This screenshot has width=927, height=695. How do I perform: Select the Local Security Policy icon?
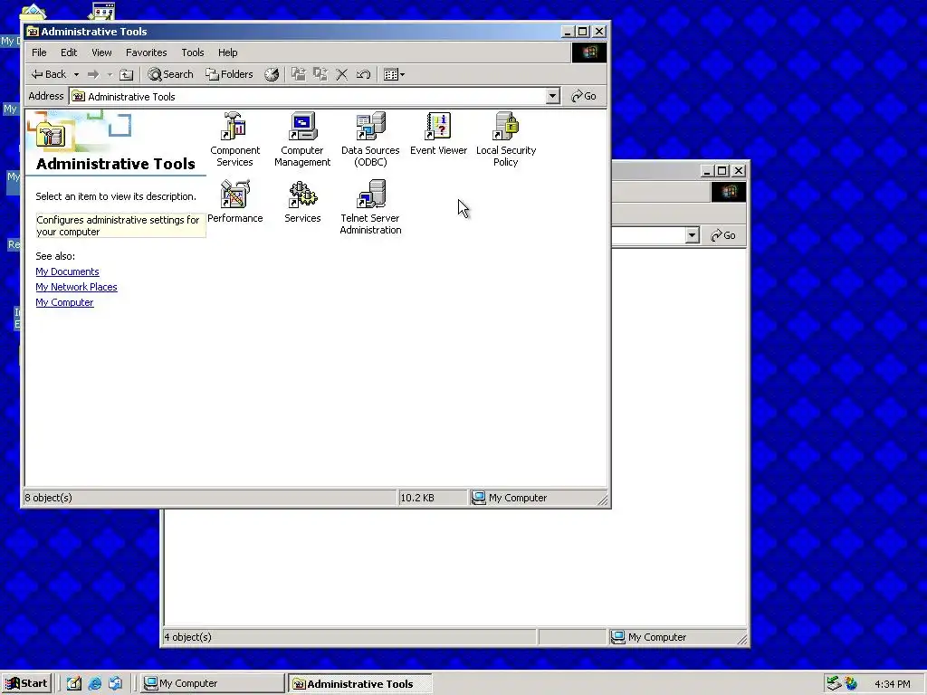click(505, 139)
